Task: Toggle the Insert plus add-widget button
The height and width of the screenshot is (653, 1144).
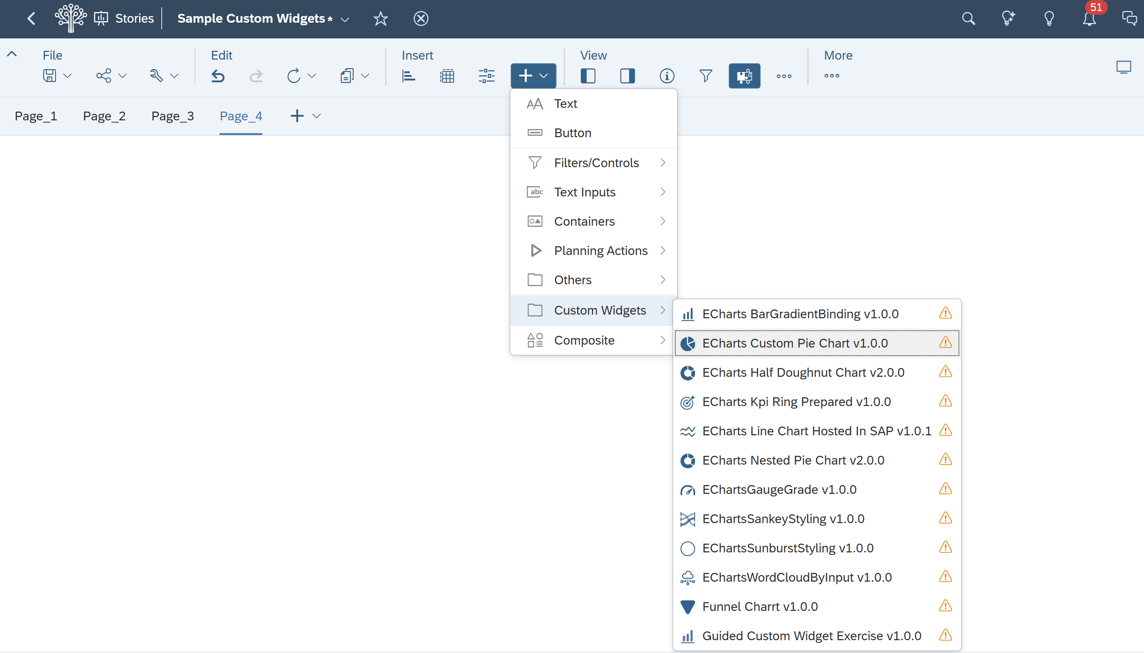Action: [533, 76]
